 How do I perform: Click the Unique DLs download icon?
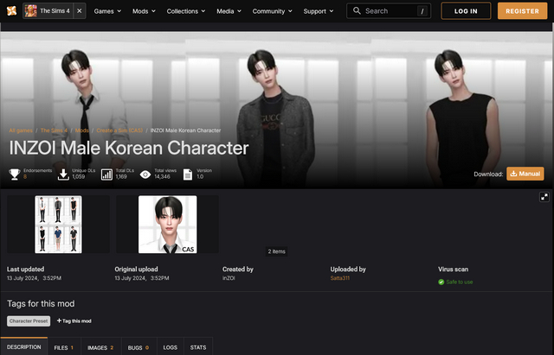63,174
